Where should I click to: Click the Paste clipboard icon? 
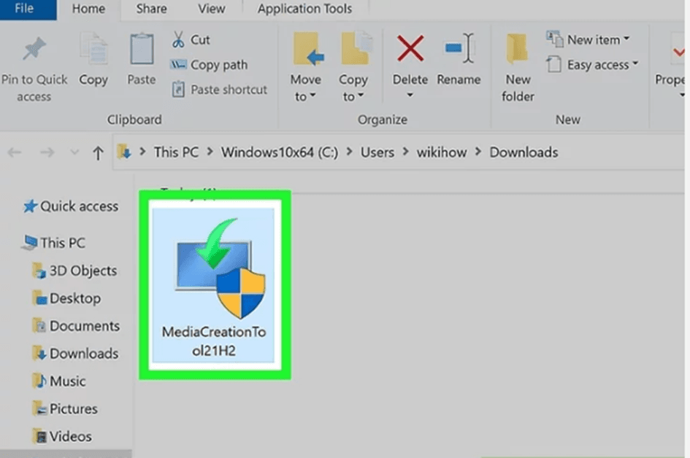141,50
